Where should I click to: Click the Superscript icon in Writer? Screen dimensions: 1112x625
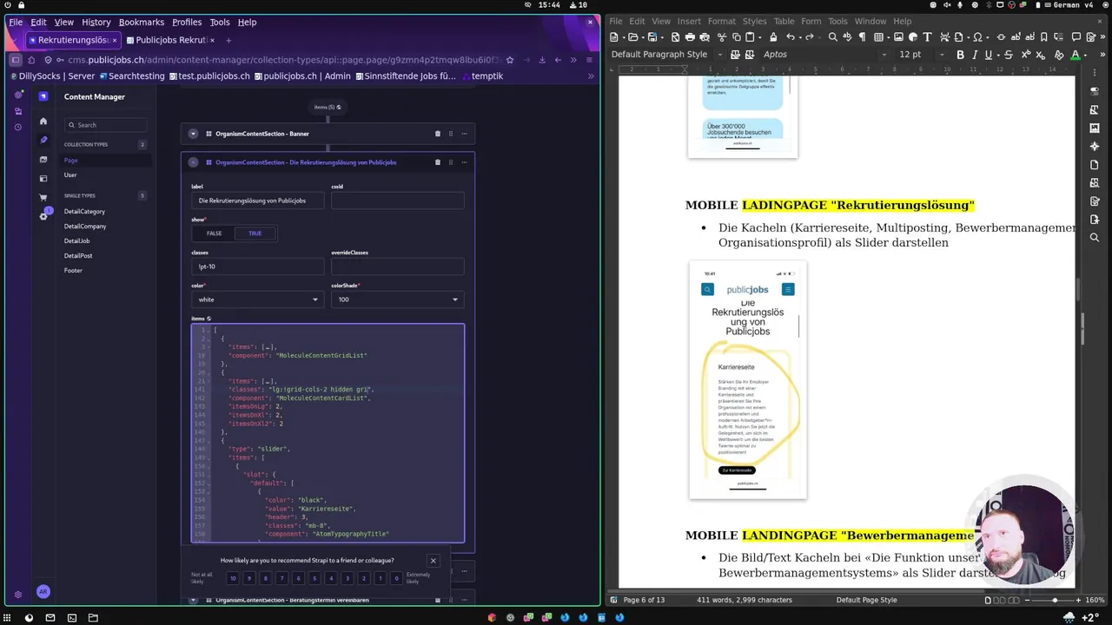click(x=1025, y=55)
